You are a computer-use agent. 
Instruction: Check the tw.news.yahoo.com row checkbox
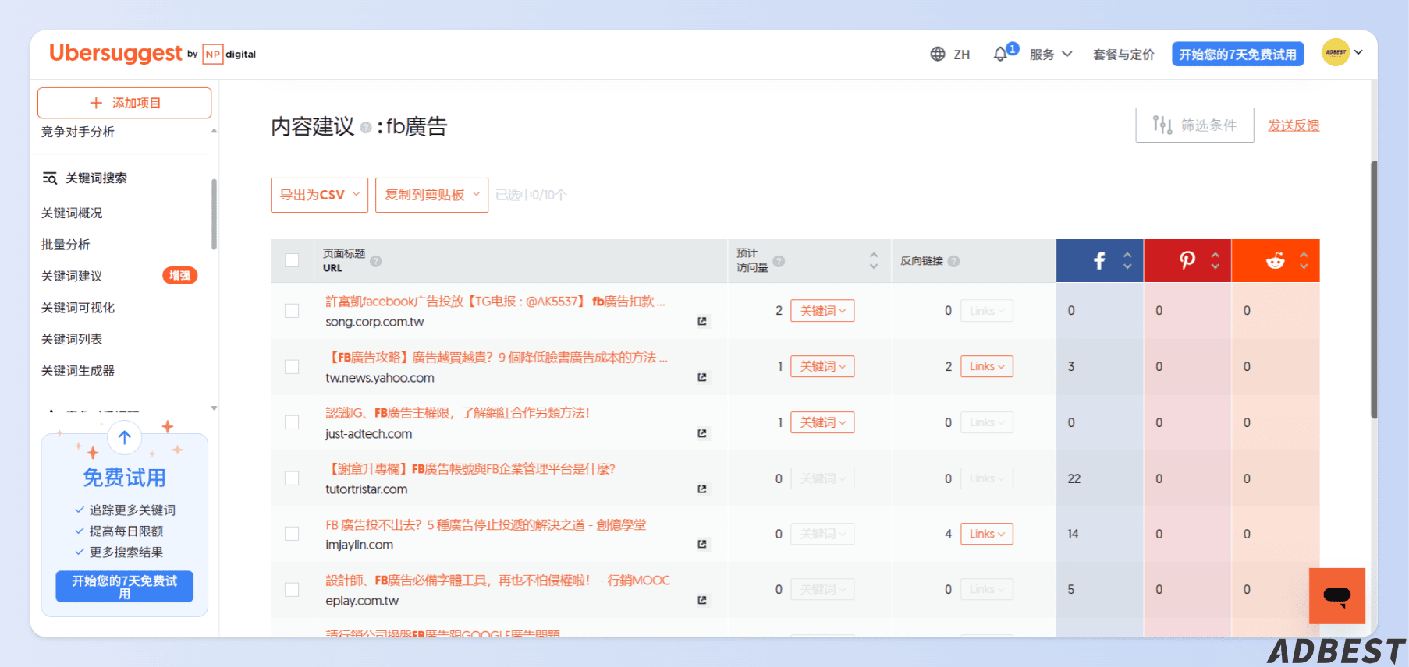pos(292,366)
